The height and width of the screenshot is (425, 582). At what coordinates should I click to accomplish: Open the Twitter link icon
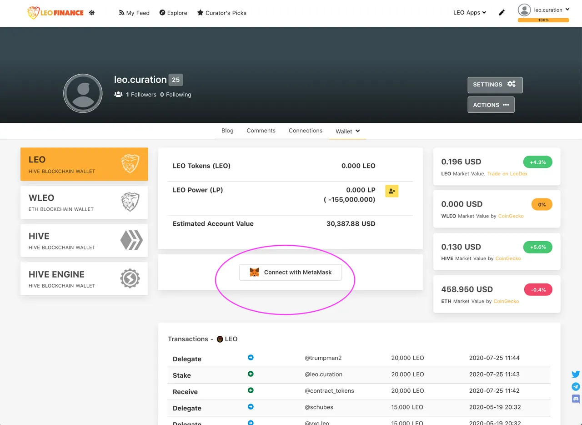[x=576, y=374]
